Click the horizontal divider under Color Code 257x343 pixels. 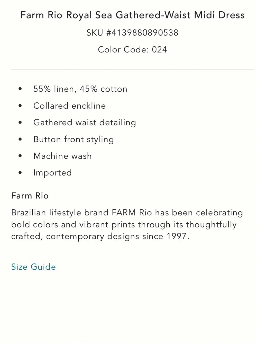point(133,69)
